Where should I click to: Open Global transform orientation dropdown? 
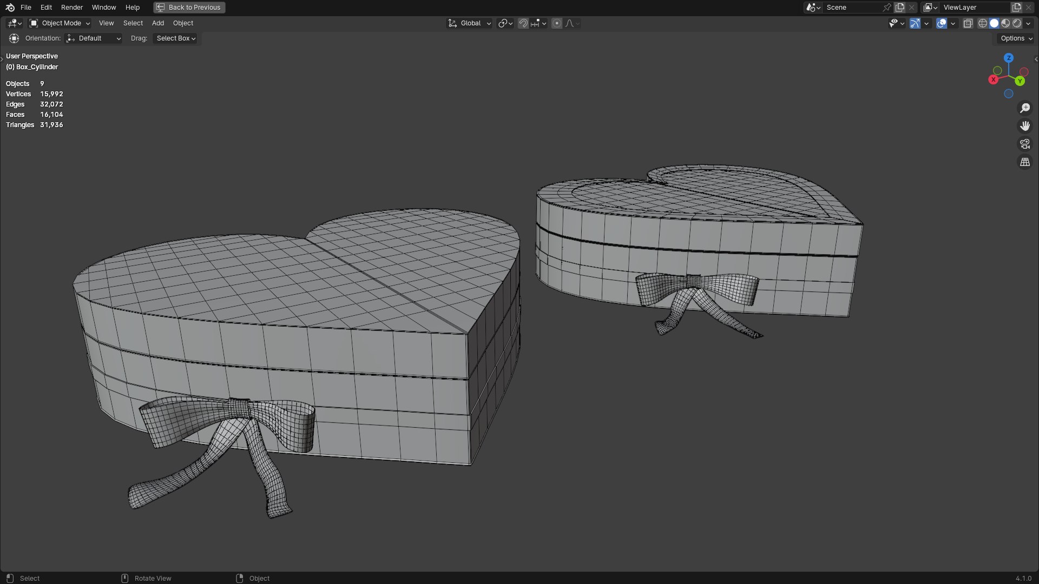[469, 23]
